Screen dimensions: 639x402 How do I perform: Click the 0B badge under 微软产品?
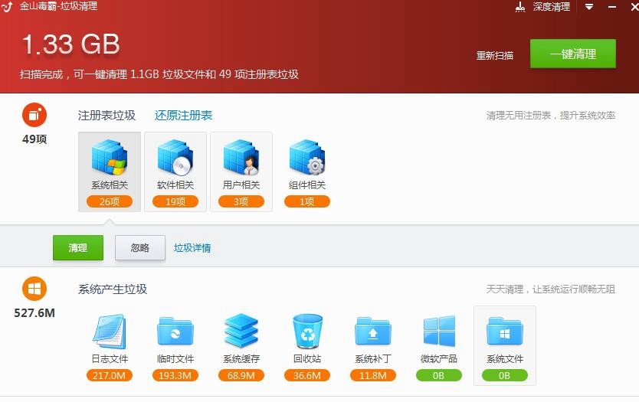coord(439,375)
